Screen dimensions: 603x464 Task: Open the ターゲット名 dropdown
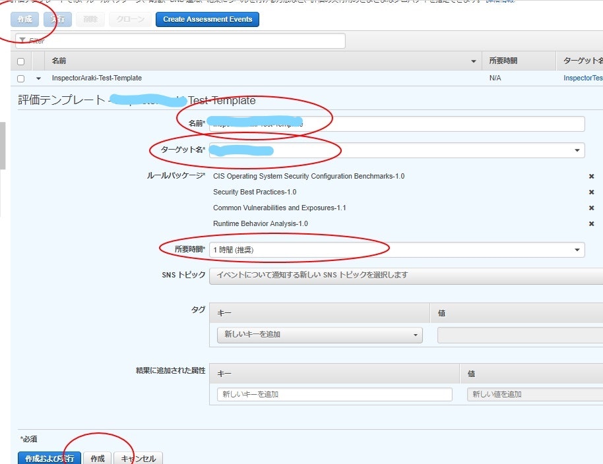click(397, 150)
